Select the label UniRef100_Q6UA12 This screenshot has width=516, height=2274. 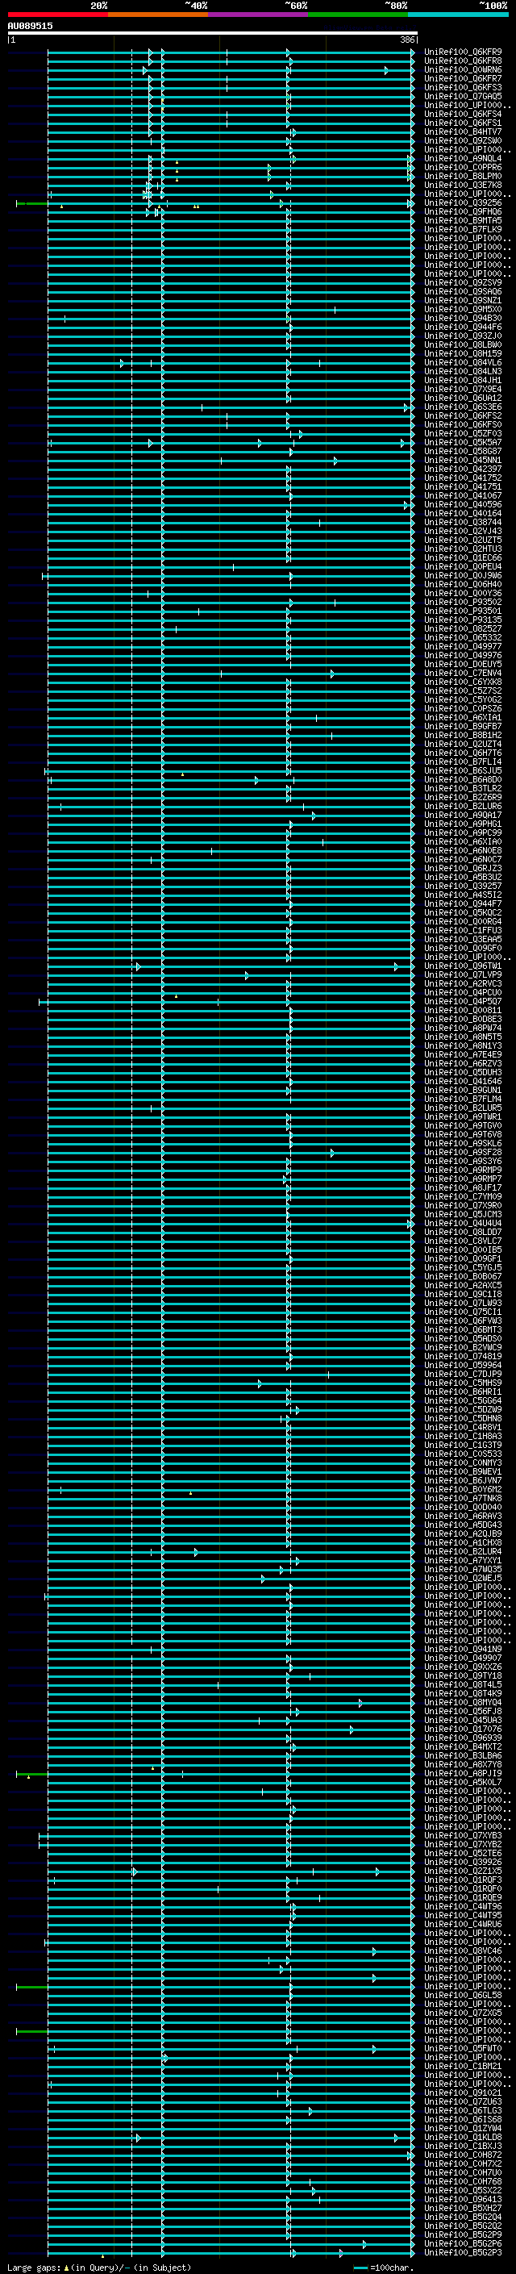click(463, 398)
